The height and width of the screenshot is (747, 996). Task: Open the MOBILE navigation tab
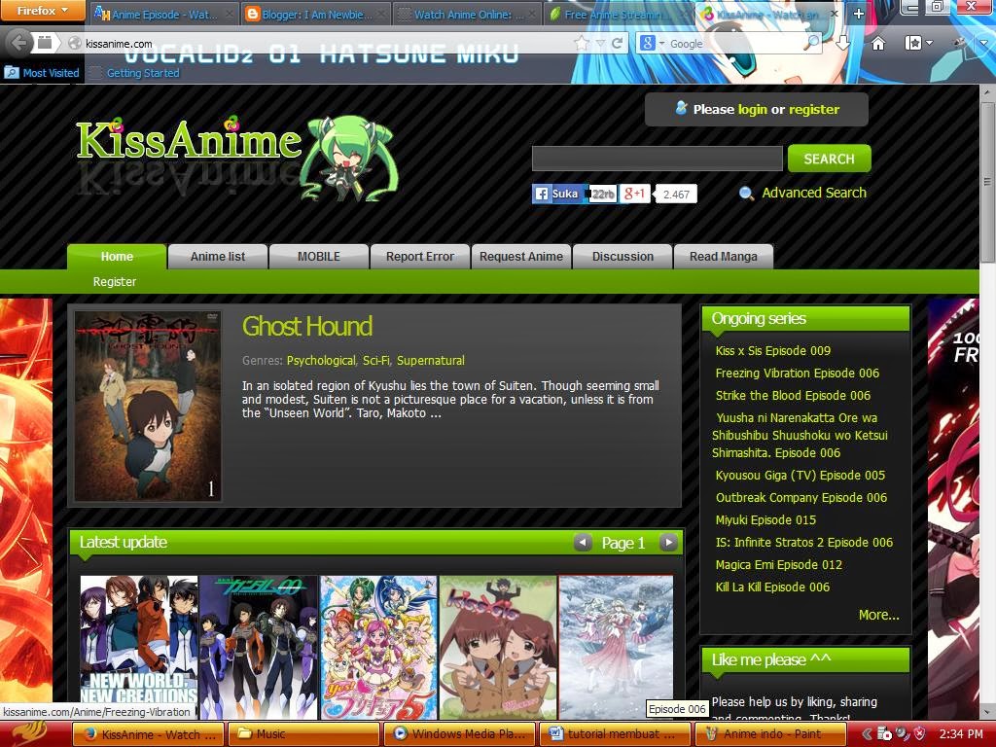(319, 257)
